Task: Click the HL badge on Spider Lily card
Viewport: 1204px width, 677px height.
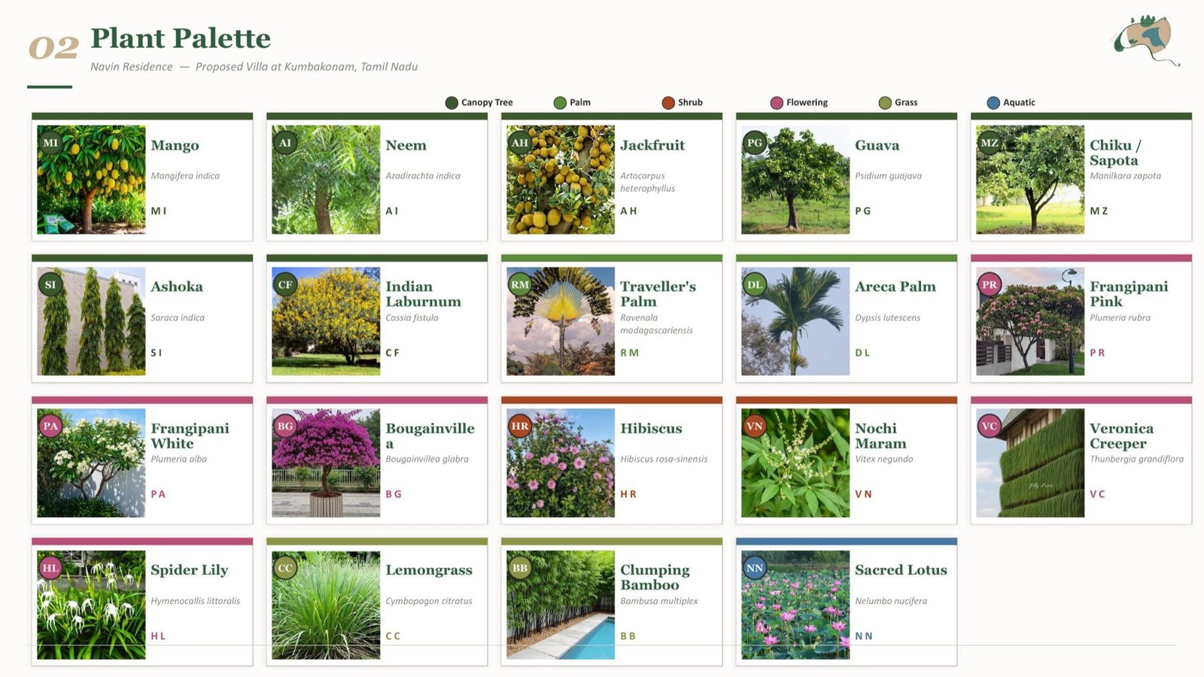Action: tap(50, 568)
